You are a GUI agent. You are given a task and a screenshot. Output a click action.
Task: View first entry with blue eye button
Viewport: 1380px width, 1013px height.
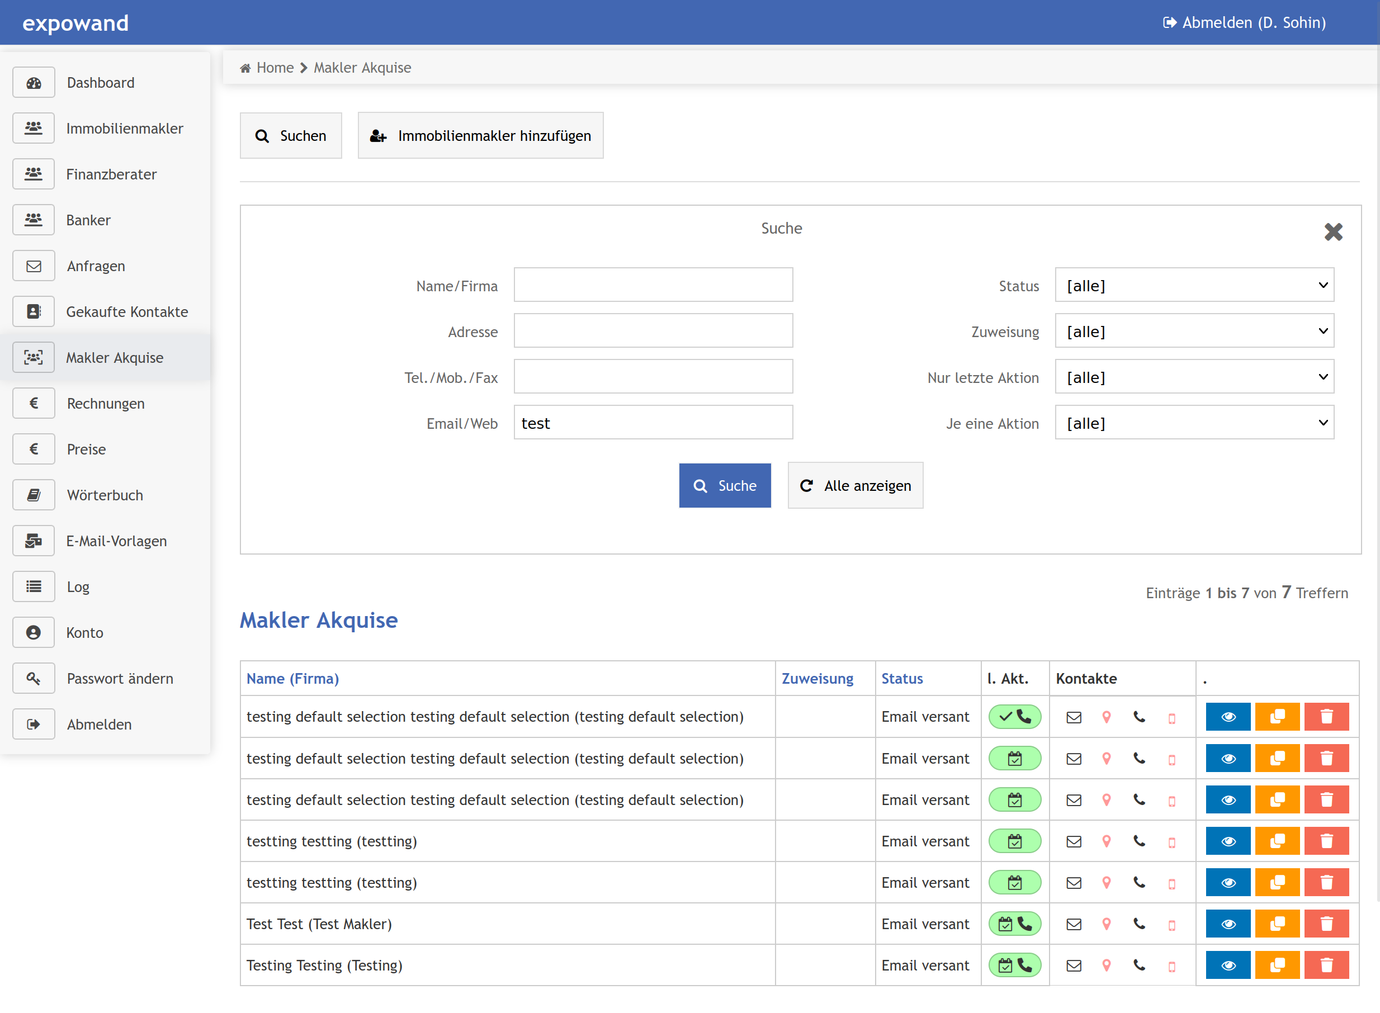pyautogui.click(x=1228, y=717)
